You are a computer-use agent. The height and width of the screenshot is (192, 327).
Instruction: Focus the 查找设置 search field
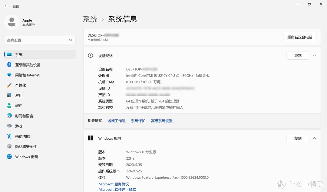pos(40,40)
